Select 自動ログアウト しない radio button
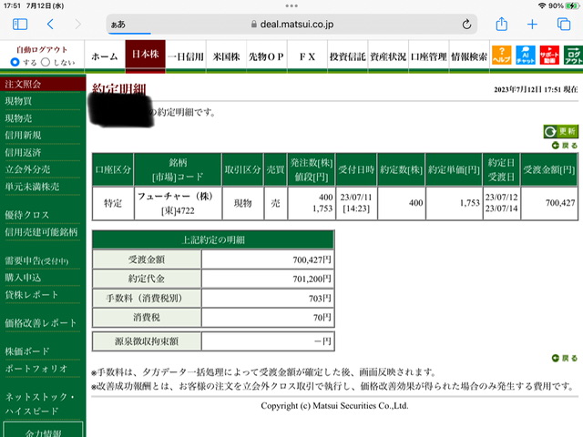 46,62
